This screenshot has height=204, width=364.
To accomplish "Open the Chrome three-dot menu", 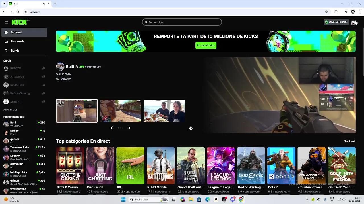I will pyautogui.click(x=360, y=12).
